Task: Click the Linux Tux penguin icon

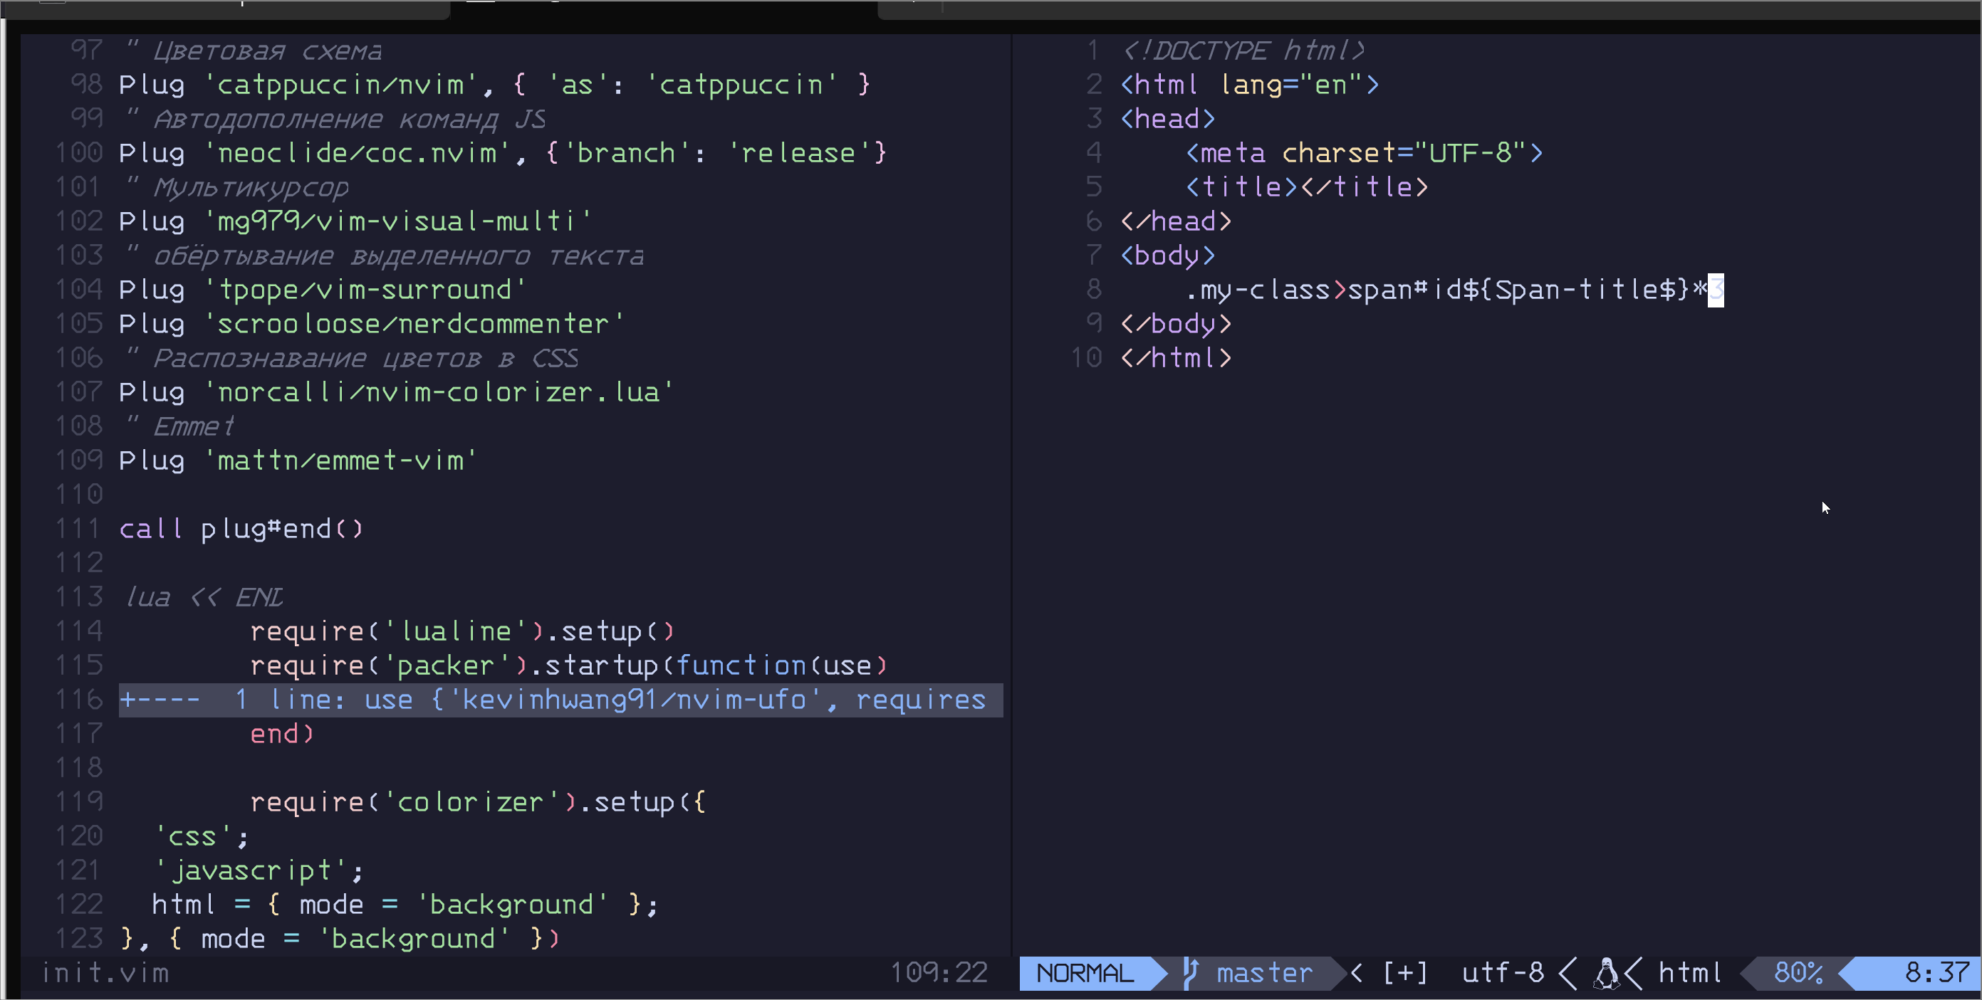Action: [x=1606, y=973]
